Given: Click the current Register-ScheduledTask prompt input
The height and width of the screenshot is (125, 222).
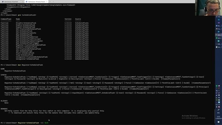Looking at the screenshot, I should click(25, 123).
